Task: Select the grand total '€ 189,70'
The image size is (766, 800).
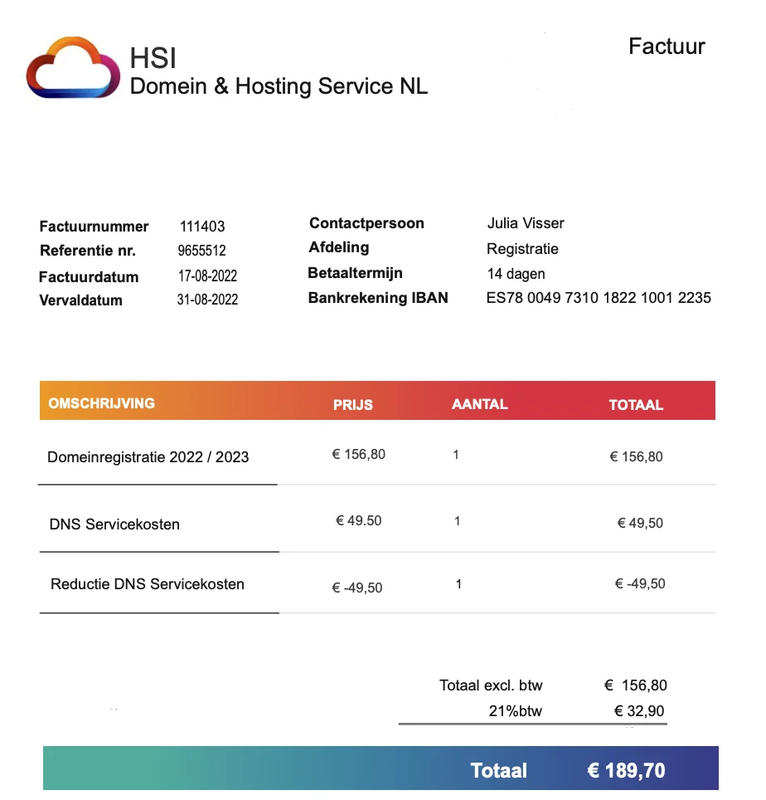Action: tap(627, 770)
